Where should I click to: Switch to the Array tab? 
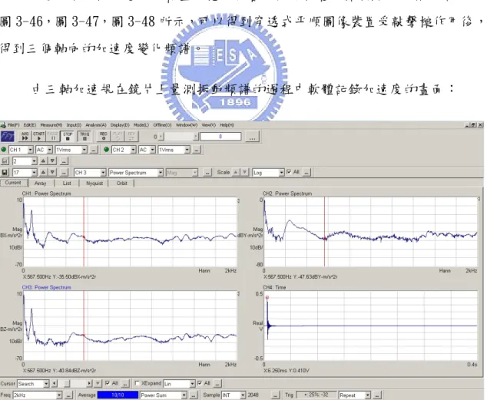pos(41,183)
